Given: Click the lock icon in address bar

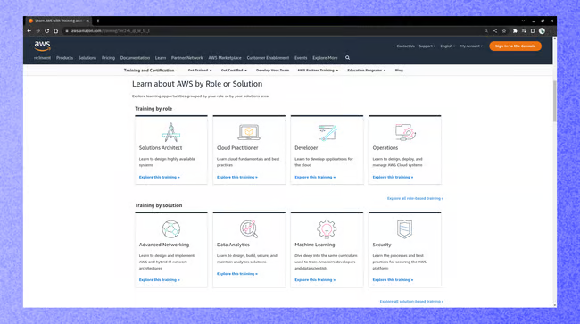Looking at the screenshot, I should [x=67, y=31].
